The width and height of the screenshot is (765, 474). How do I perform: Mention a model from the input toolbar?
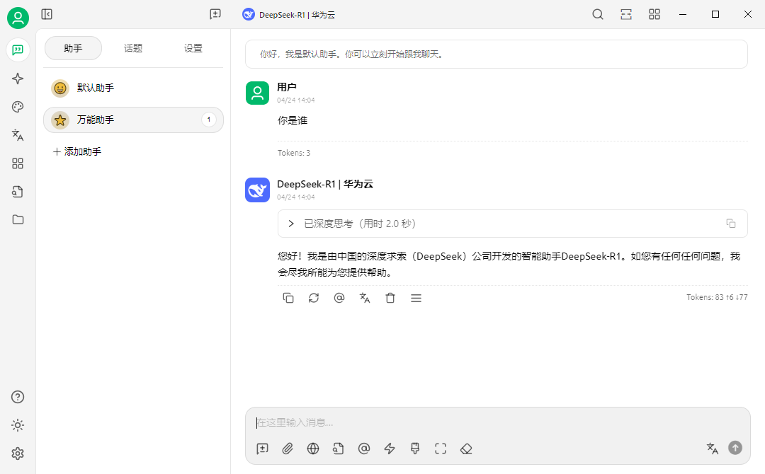point(364,449)
